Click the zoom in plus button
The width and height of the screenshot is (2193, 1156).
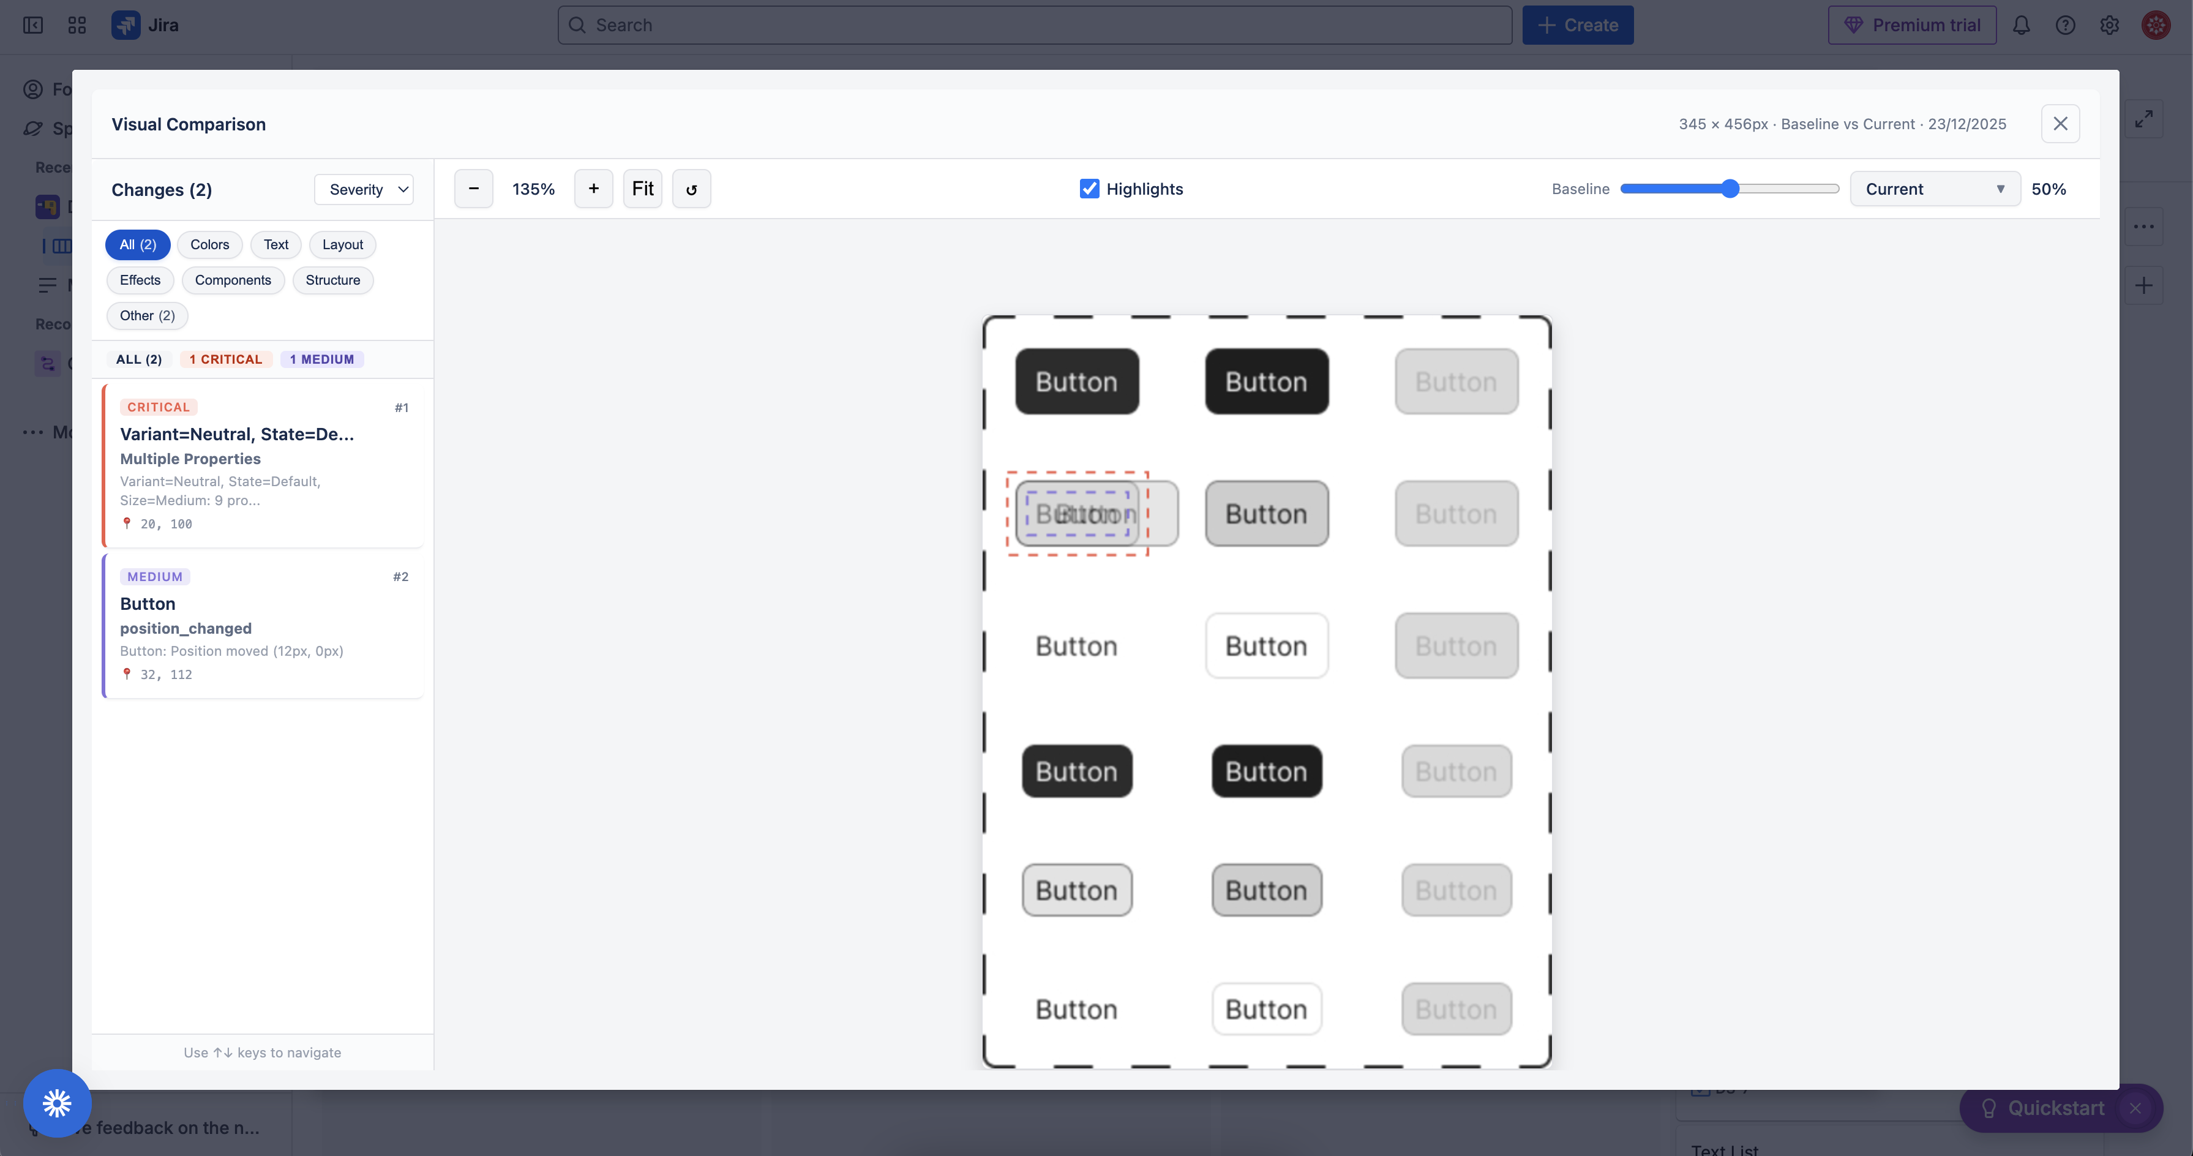tap(593, 189)
